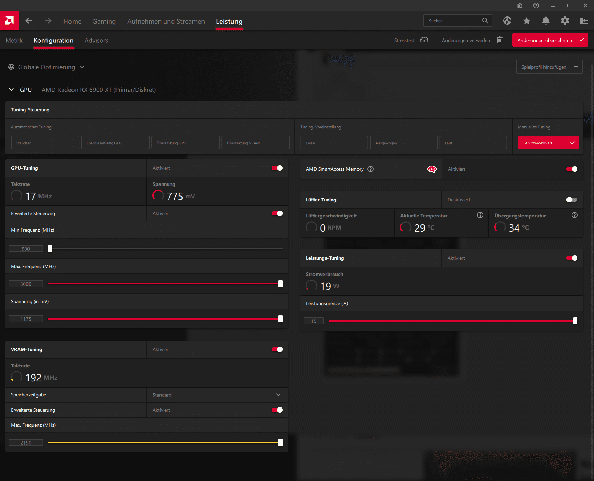Click the VRAM 2150 frequency field
The height and width of the screenshot is (481, 594).
pyautogui.click(x=26, y=443)
